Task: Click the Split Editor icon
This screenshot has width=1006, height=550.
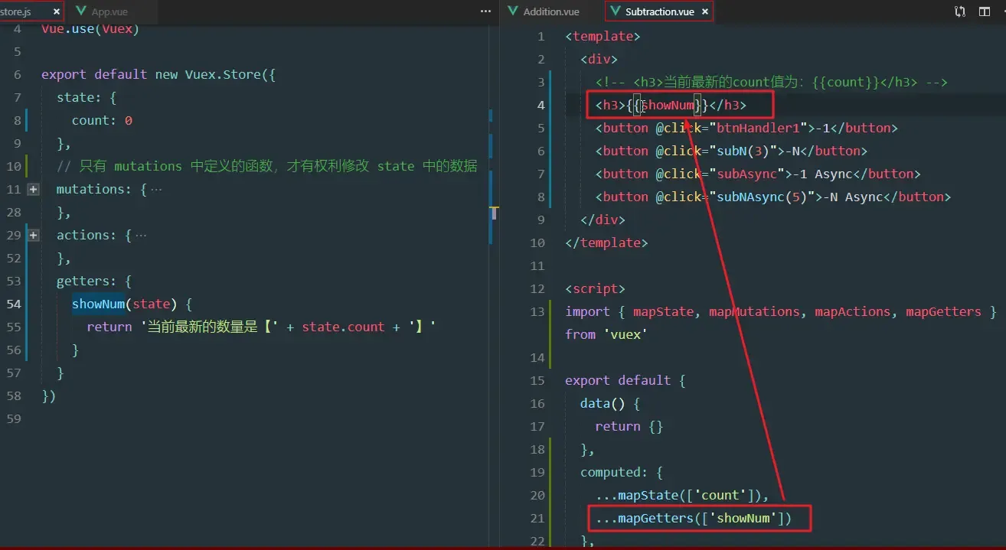Action: 985,11
